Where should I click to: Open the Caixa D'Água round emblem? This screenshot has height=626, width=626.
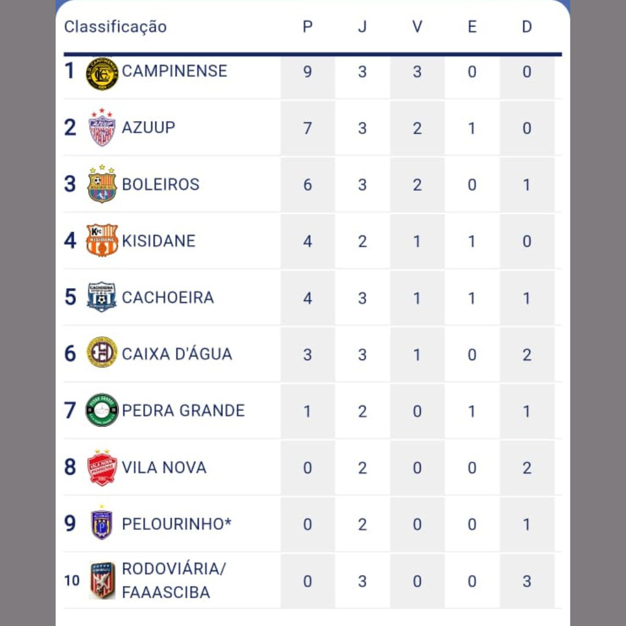[102, 352]
